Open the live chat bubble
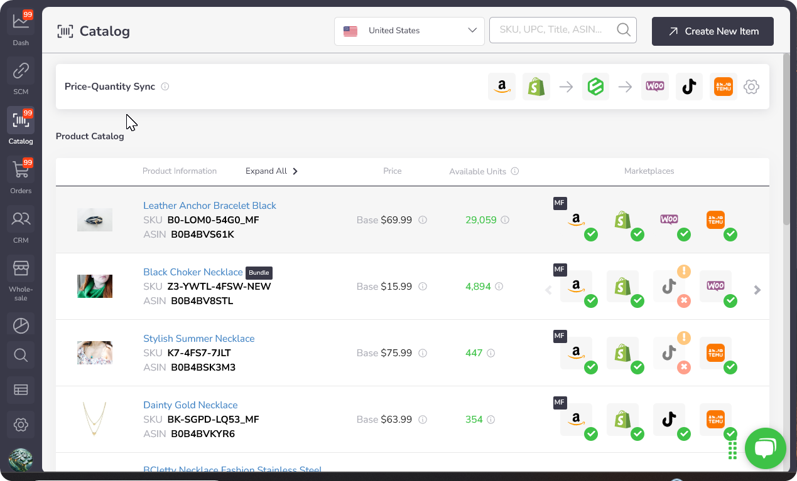 pyautogui.click(x=765, y=448)
